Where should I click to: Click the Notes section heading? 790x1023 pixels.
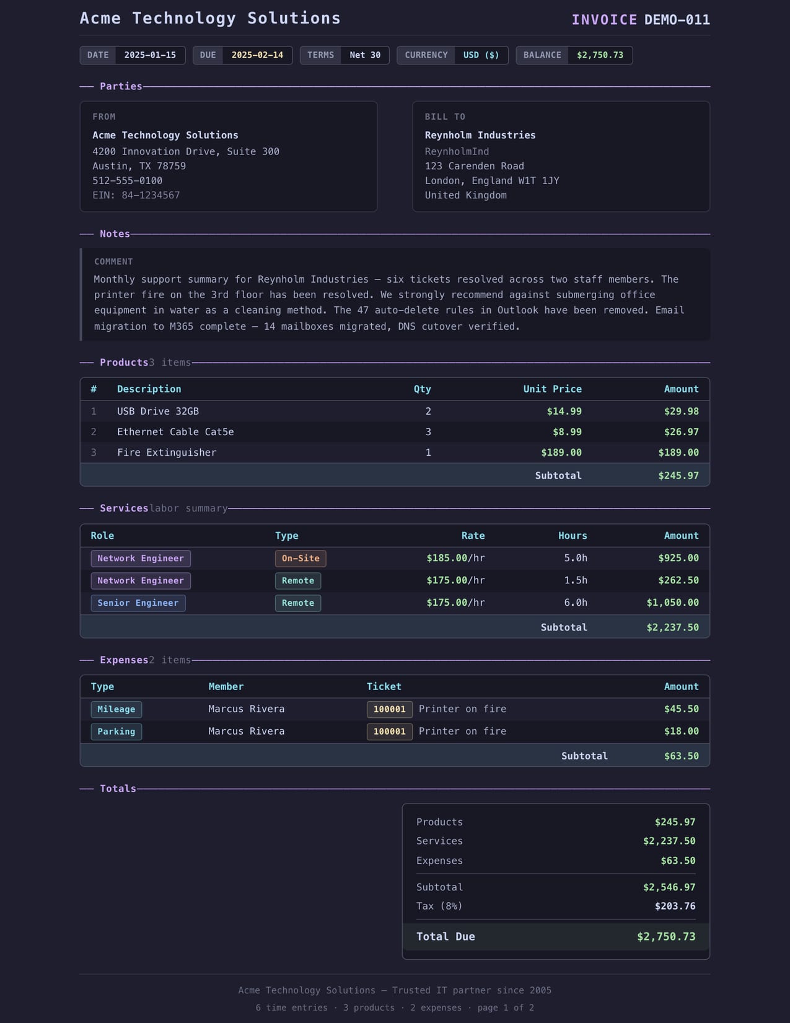pos(115,234)
